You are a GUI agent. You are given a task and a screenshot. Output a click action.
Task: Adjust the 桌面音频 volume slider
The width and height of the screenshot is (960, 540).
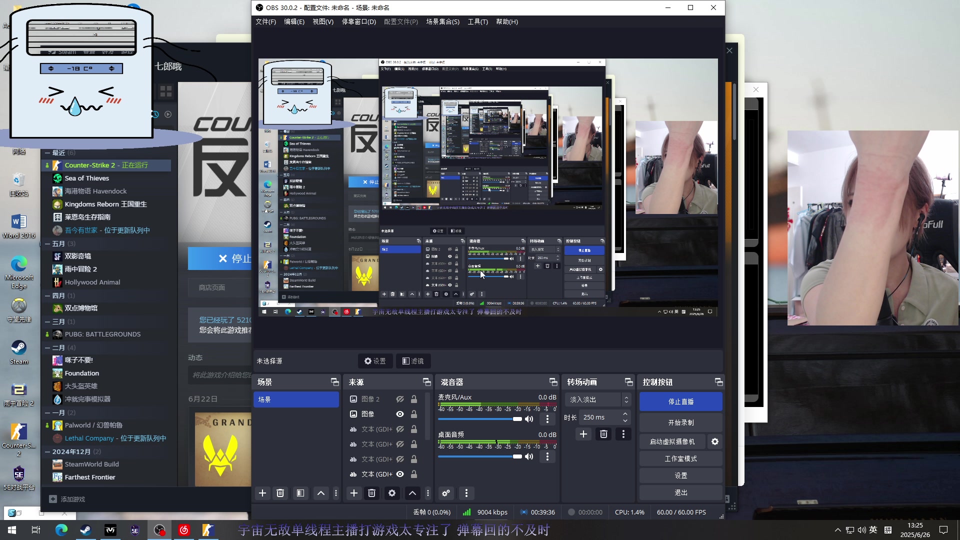pos(479,456)
